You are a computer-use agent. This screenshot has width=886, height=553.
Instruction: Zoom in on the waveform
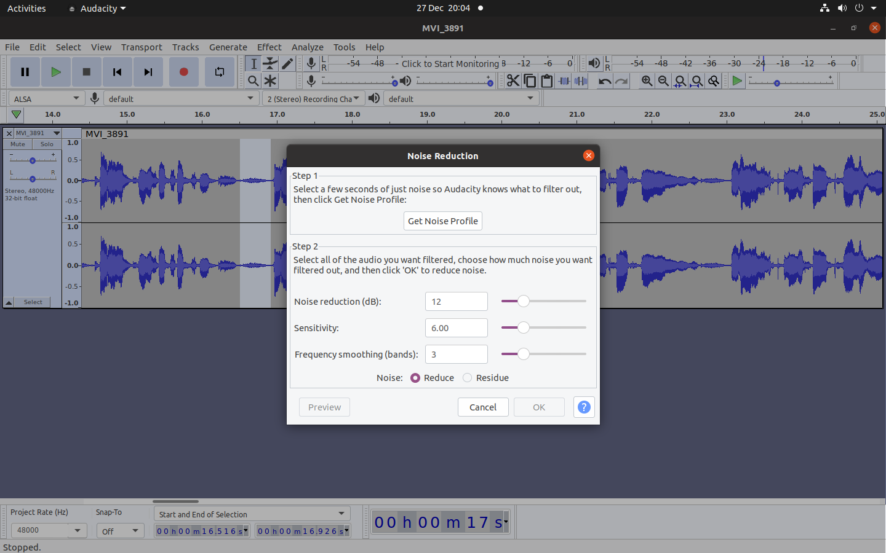pos(647,80)
